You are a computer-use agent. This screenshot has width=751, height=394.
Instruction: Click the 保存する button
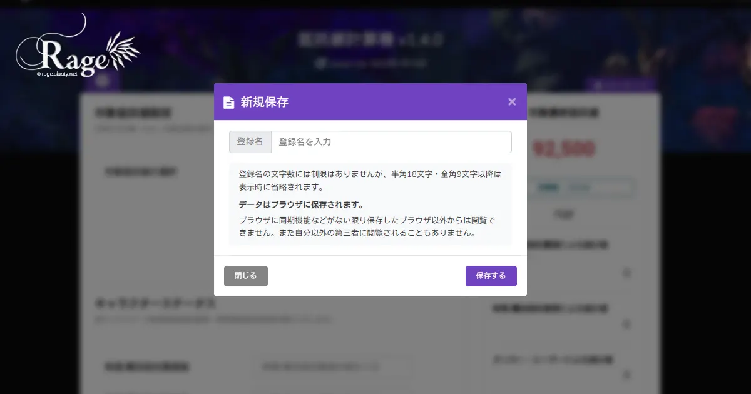(x=491, y=276)
